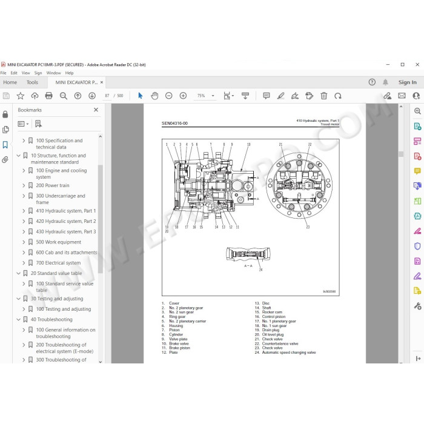
Task: Click the read mode scrolling icon
Action: pos(245,96)
